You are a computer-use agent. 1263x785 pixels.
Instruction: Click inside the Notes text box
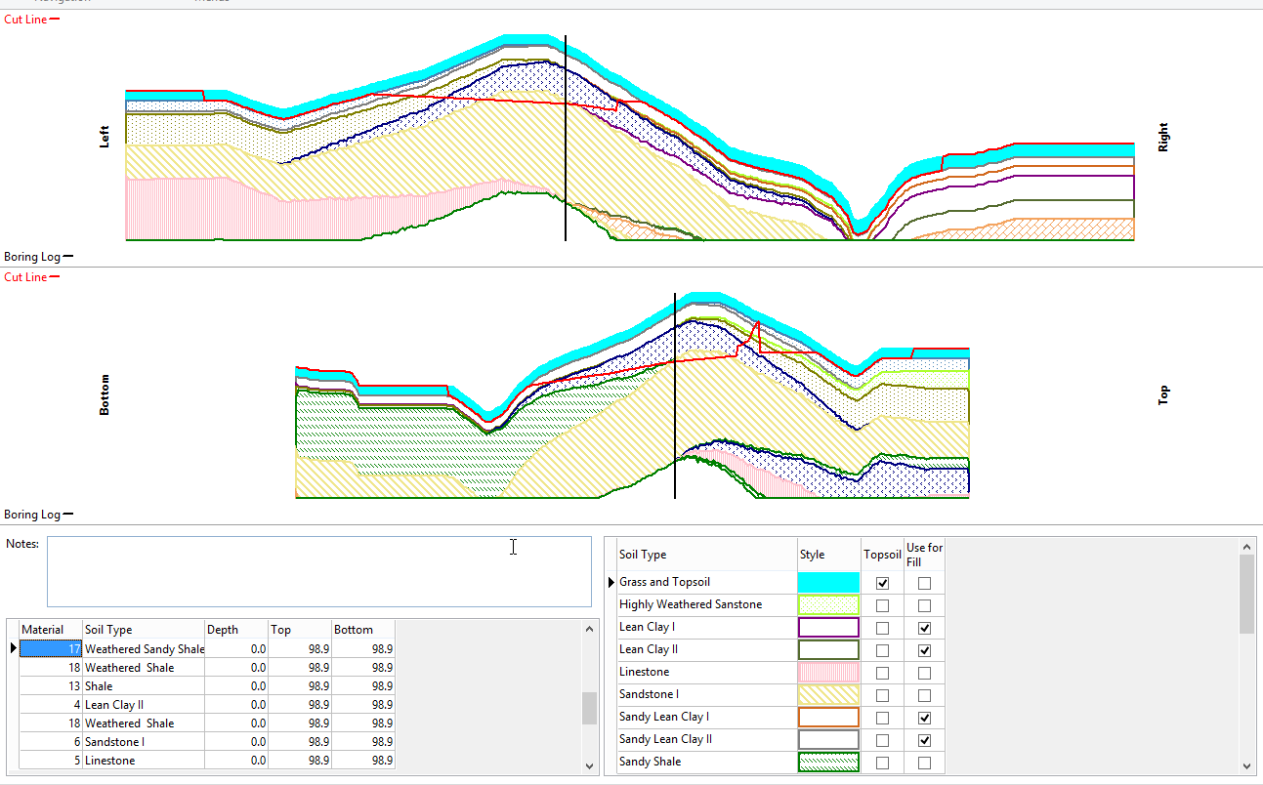coord(319,571)
